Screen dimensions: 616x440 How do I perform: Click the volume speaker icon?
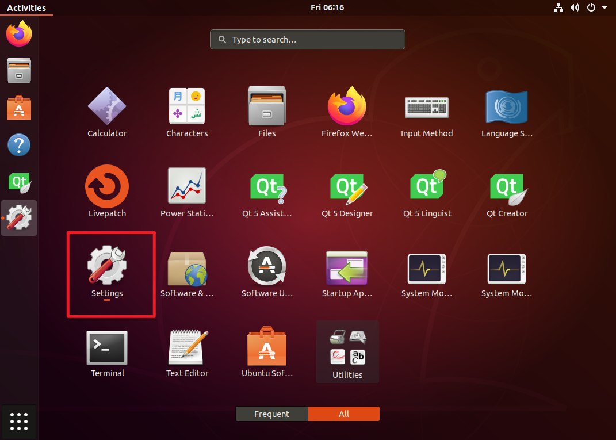pyautogui.click(x=575, y=7)
